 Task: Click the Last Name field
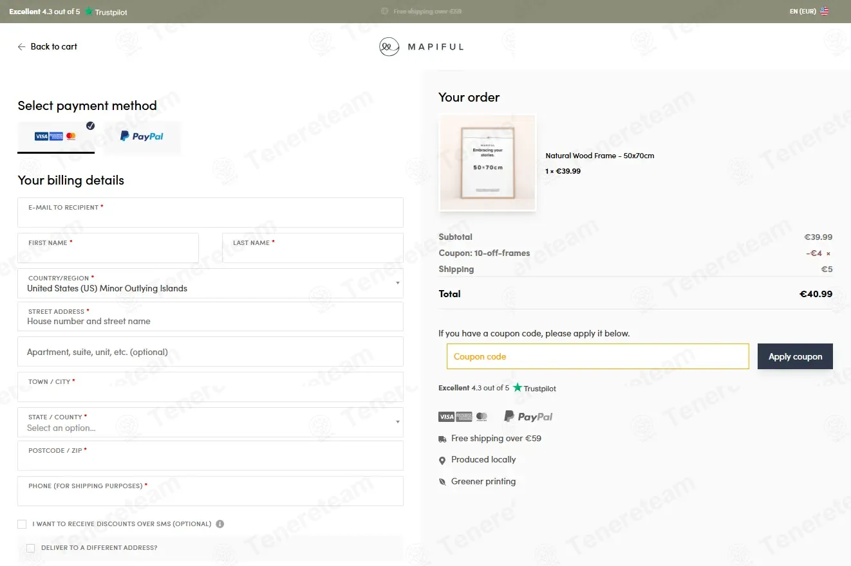click(x=313, y=248)
